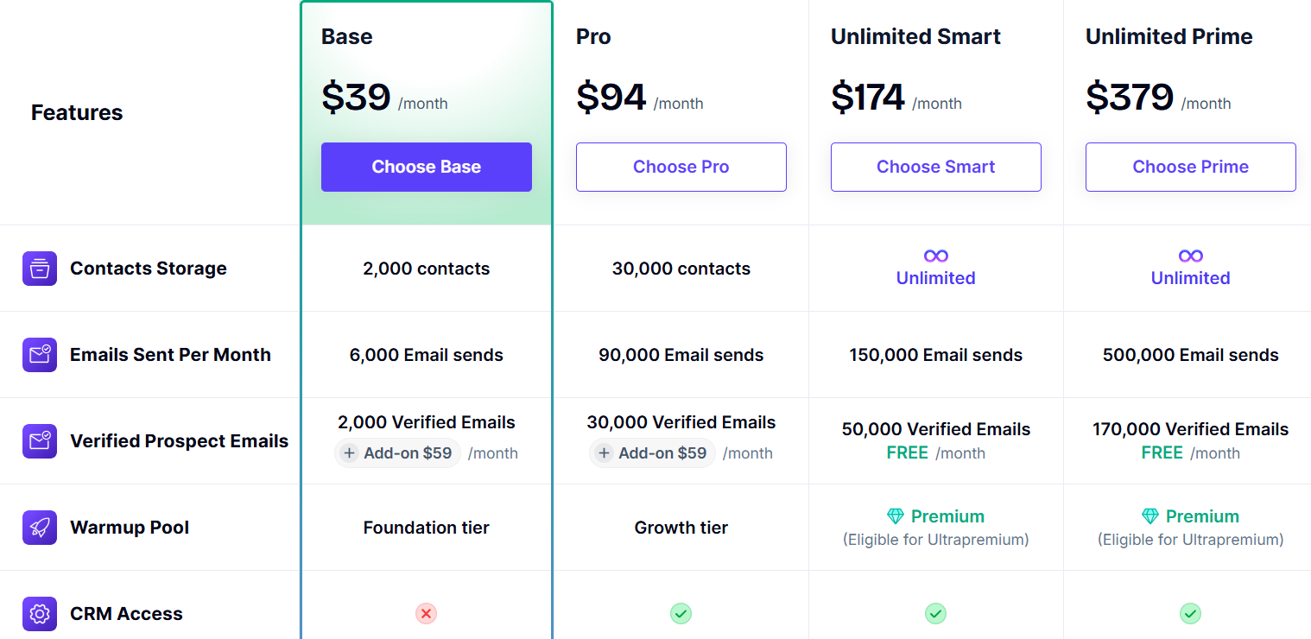1311x639 pixels.
Task: Expand the Add-on $59 option under Pro plan
Action: 652,452
